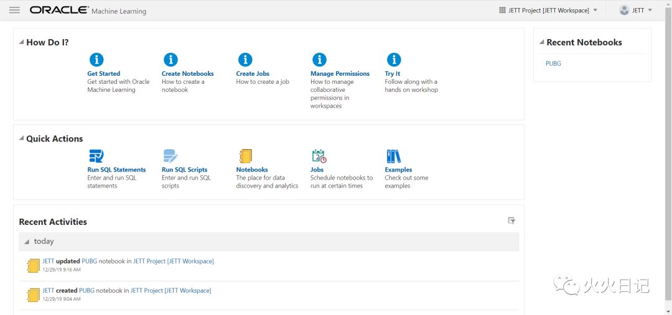Viewport: 672px width, 315px height.
Task: Open PUBG link in the updated activity
Action: 89,262
